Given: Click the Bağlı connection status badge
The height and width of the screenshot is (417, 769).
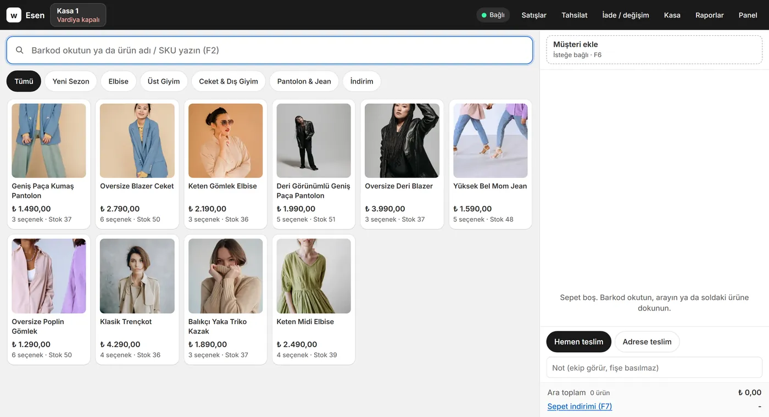Looking at the screenshot, I should pyautogui.click(x=493, y=15).
